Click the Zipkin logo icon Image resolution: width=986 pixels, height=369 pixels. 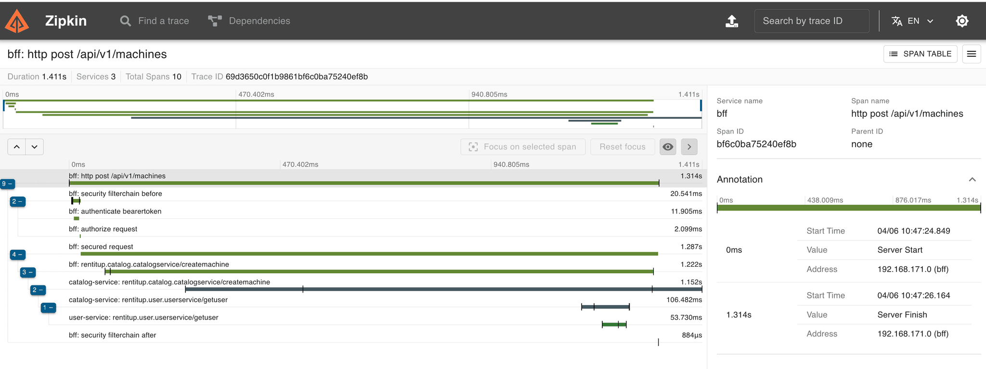coord(17,21)
